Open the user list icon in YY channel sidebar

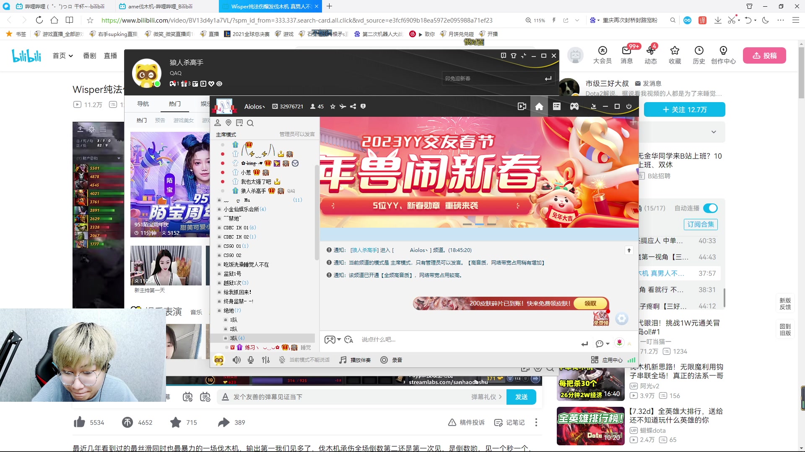point(218,123)
